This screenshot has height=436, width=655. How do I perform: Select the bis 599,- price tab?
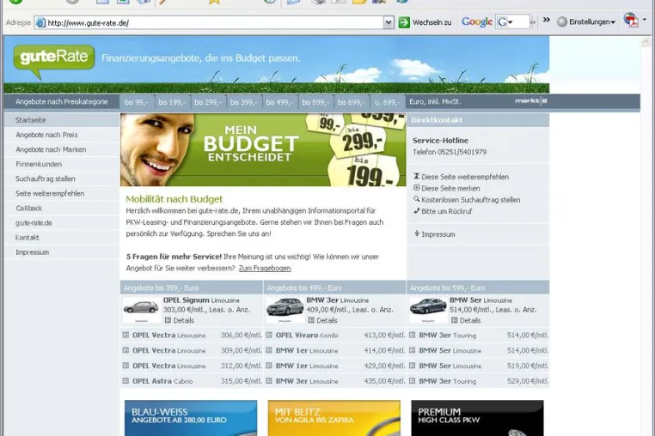tap(315, 102)
